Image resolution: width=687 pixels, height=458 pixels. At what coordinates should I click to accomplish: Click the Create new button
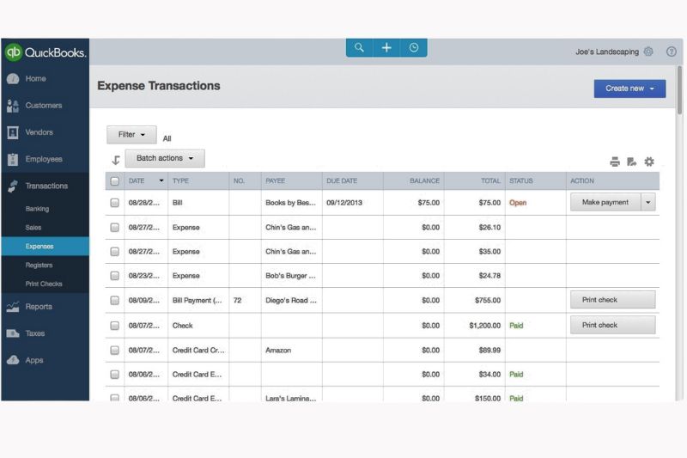pyautogui.click(x=629, y=89)
